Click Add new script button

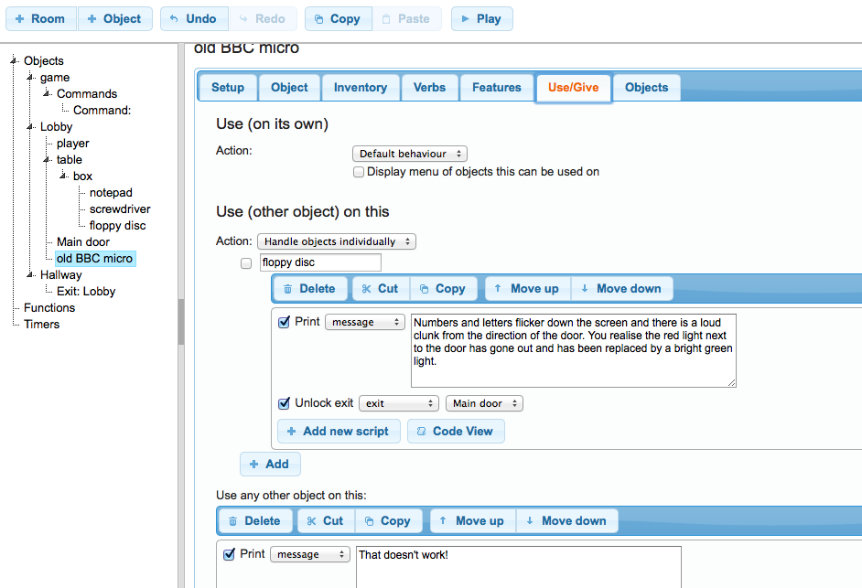[x=338, y=431]
